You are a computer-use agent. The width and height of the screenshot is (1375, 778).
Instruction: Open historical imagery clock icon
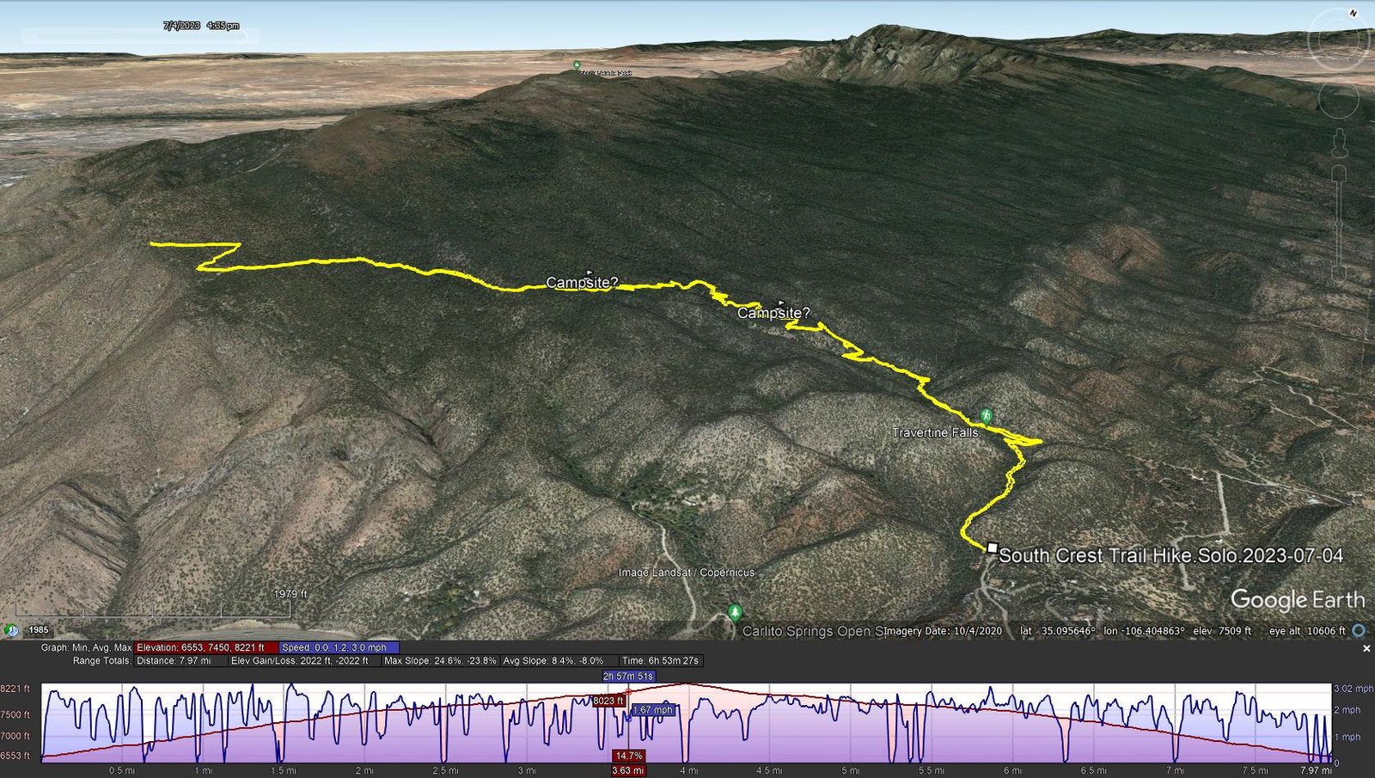(11, 630)
